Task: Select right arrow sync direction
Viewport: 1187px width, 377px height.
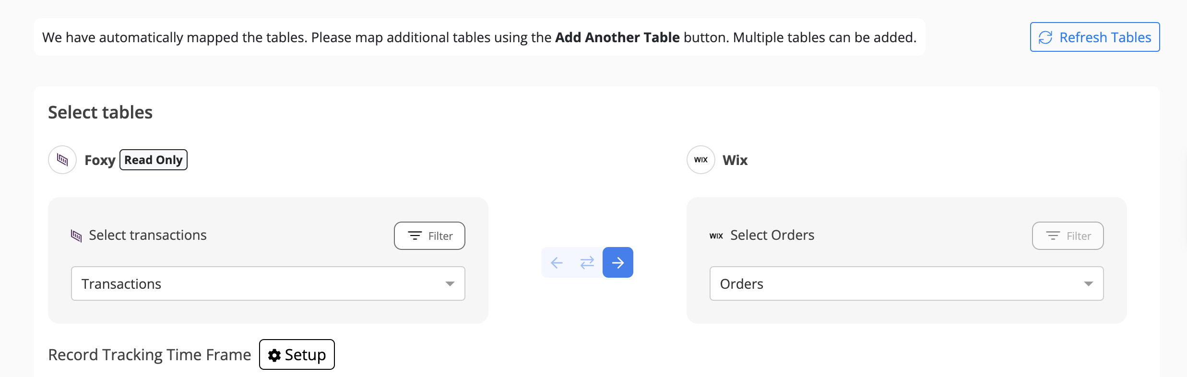Action: [x=617, y=262]
